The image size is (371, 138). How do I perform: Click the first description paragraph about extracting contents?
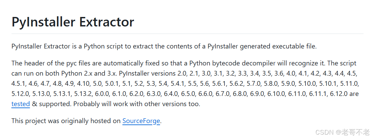164,46
